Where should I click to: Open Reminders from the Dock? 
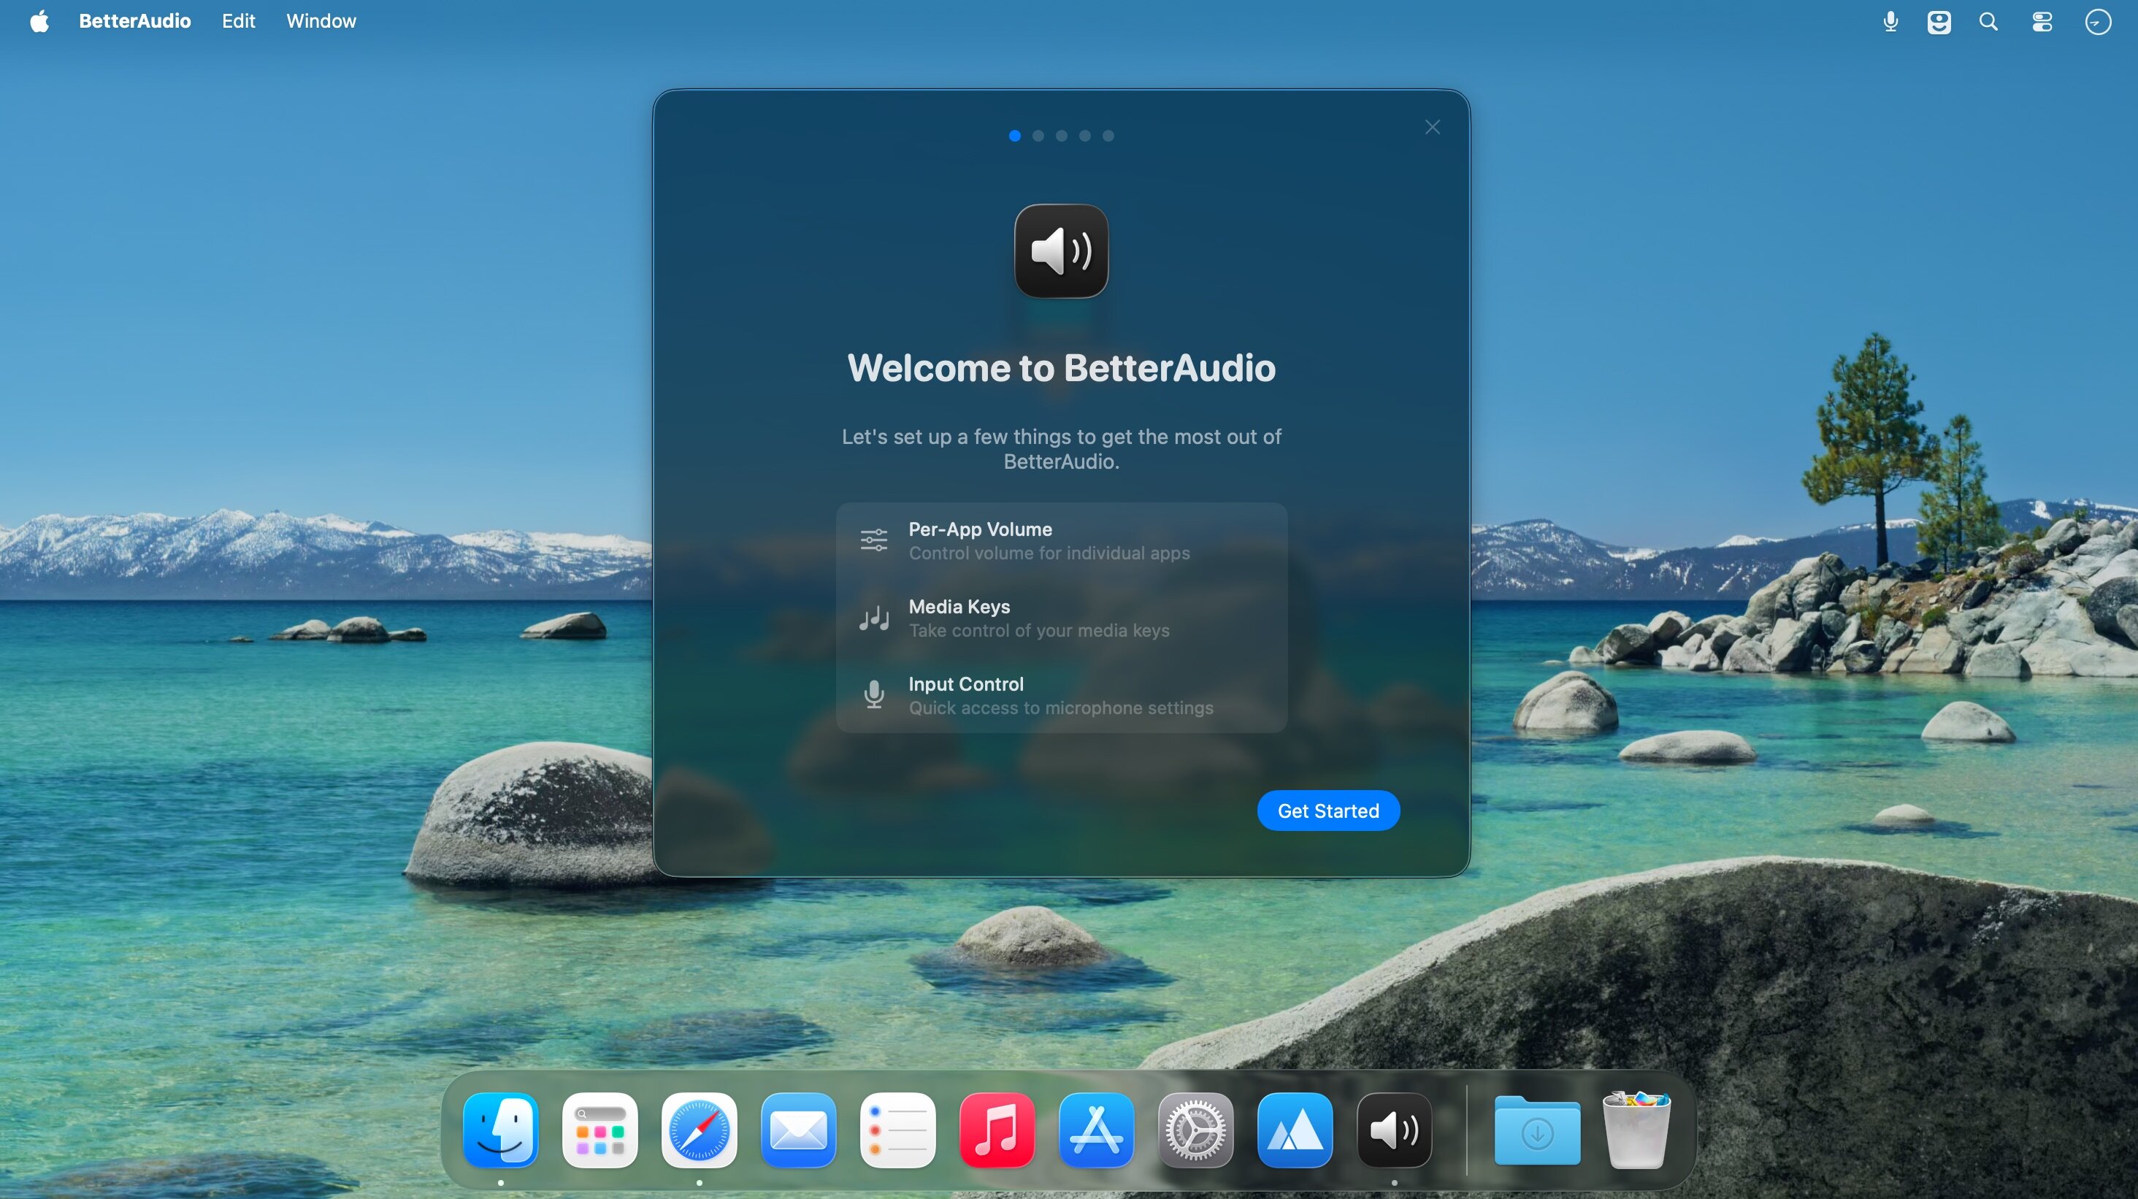click(898, 1130)
